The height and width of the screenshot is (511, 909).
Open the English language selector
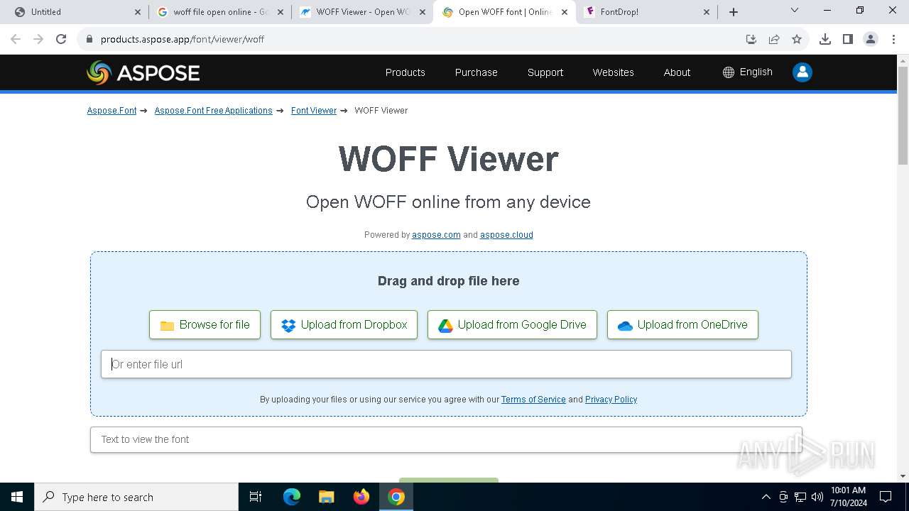(748, 72)
